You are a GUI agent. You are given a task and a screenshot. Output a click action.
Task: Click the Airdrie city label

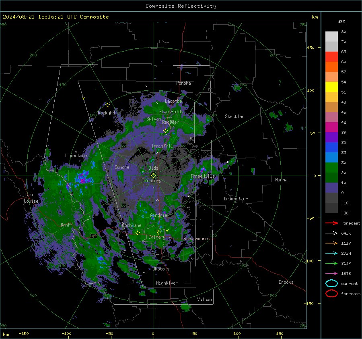pos(158,215)
